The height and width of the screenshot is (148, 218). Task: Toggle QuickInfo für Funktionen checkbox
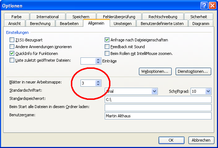(x=12, y=53)
